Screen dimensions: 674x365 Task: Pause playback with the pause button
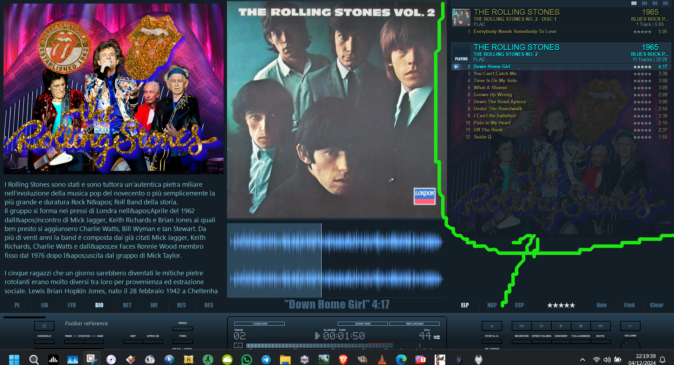[x=541, y=326]
